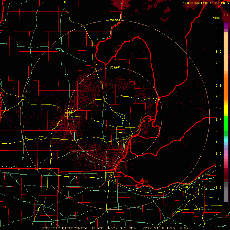Click the NEXLAB-College of DuPage credit text

click(205, 3)
